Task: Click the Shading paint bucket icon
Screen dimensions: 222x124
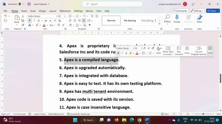Action: 70,25
